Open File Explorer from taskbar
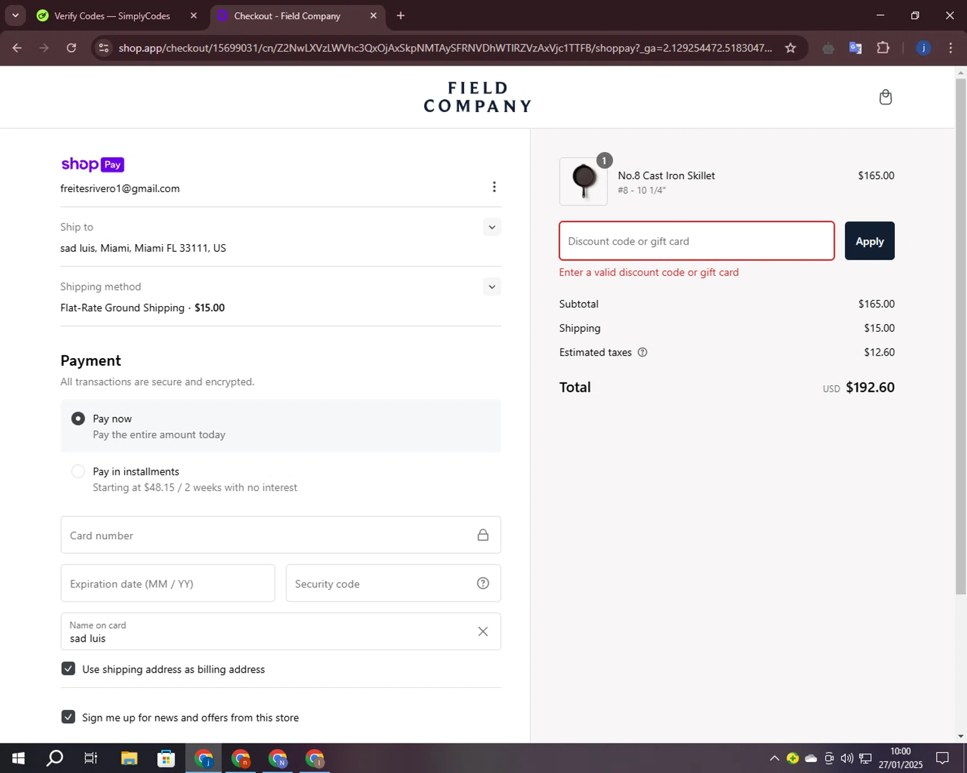This screenshot has width=967, height=773. pos(129,758)
